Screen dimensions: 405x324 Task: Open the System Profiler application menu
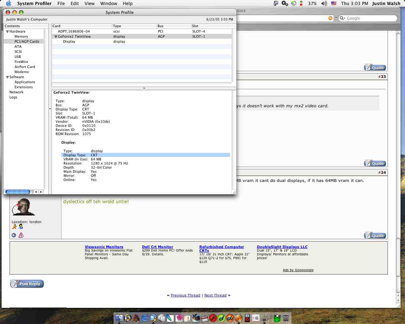click(x=34, y=3)
